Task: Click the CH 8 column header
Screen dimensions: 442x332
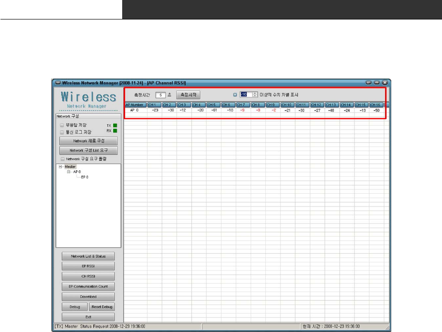Action: (258, 105)
